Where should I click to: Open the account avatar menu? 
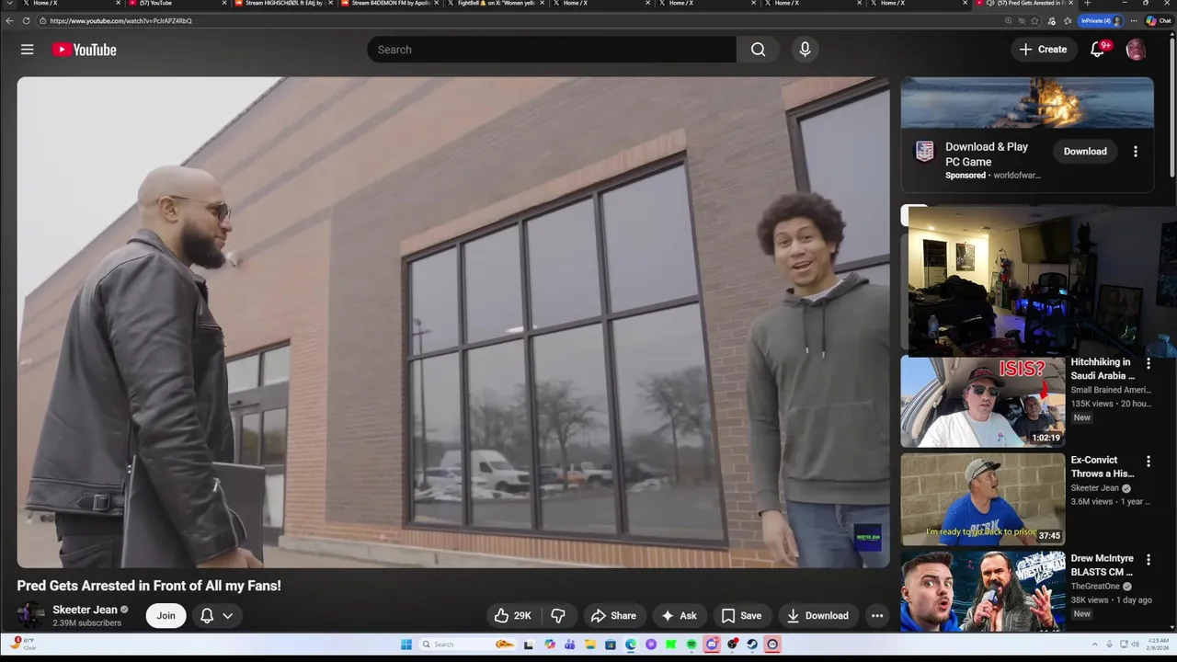tap(1136, 50)
